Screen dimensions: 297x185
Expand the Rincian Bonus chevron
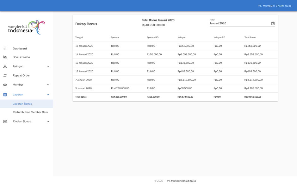point(48,121)
